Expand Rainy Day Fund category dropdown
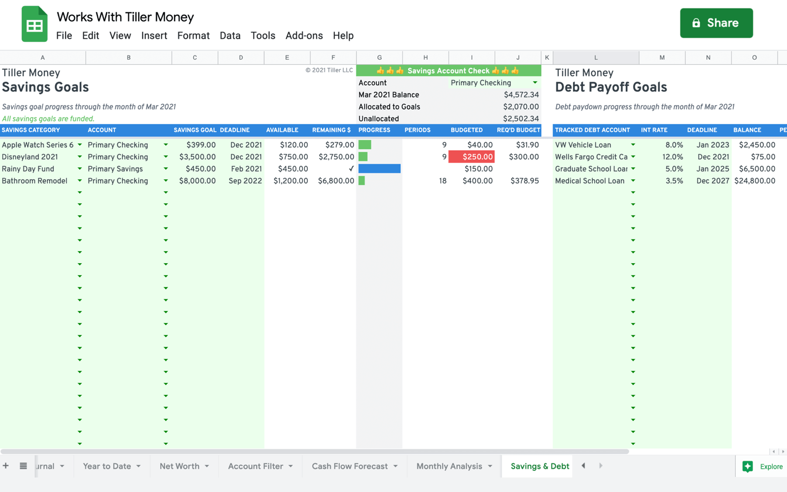The width and height of the screenshot is (787, 492). coord(80,169)
